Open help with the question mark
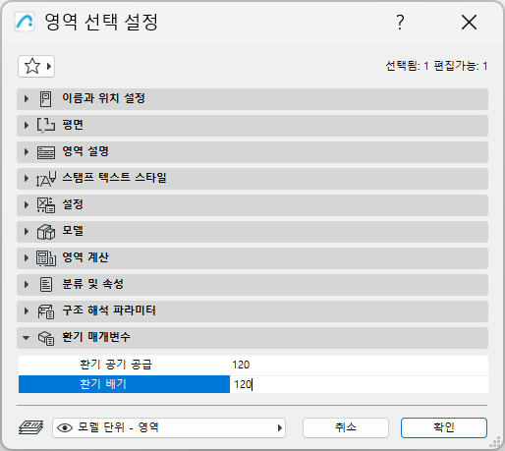This screenshot has height=451, width=505. tap(400, 23)
